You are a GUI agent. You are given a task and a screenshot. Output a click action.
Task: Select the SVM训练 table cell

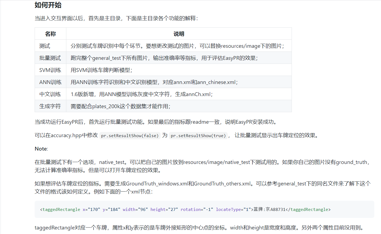click(x=50, y=70)
